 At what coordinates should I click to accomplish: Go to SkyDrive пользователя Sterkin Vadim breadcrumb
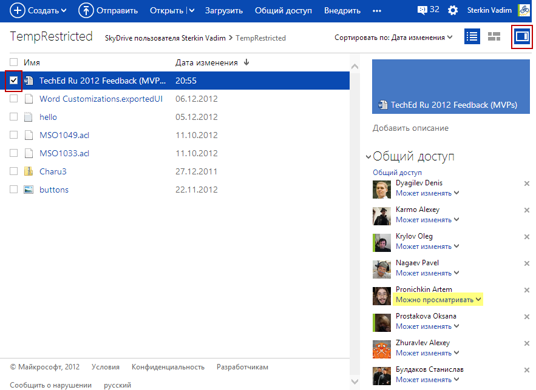pyautogui.click(x=165, y=38)
